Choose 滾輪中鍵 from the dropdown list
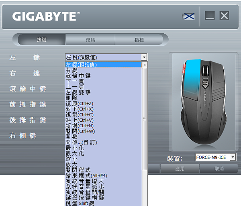 (x=103, y=76)
